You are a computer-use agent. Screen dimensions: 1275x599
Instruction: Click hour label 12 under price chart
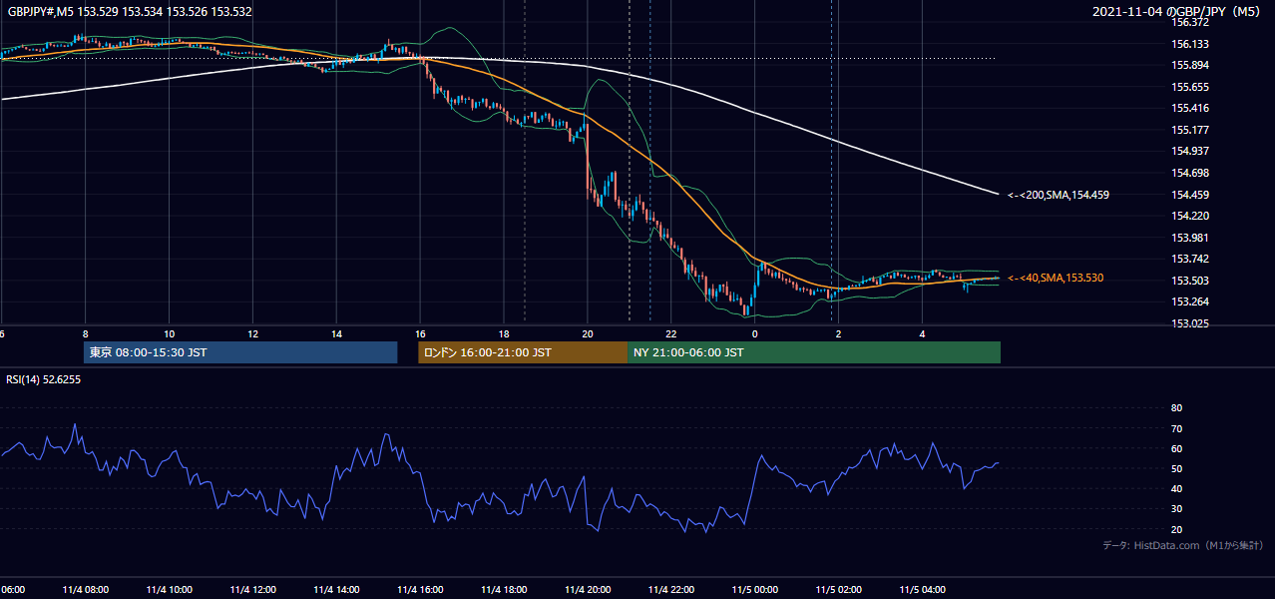[x=253, y=334]
